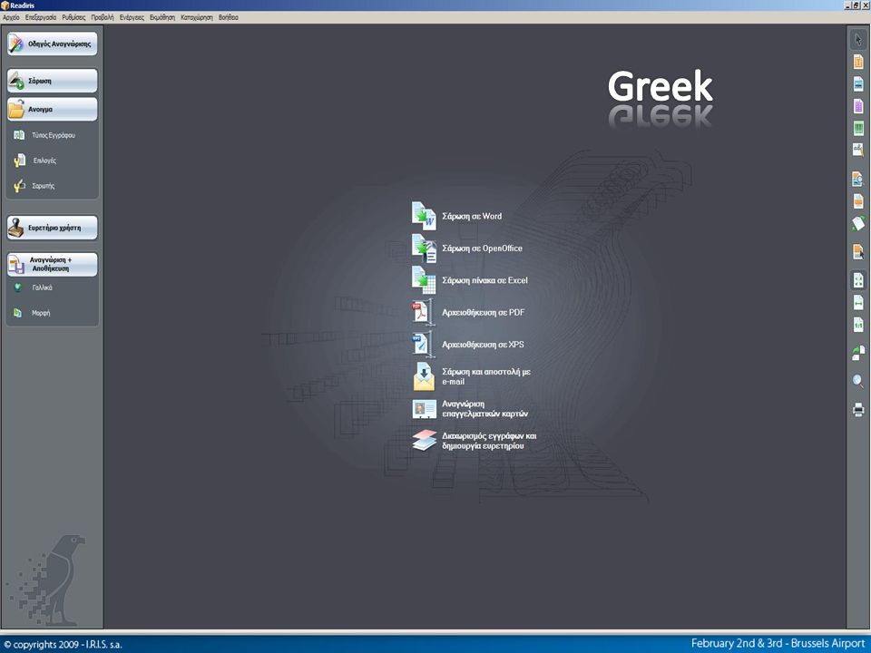
Task: Choose the green table zone tool
Action: pyautogui.click(x=858, y=128)
